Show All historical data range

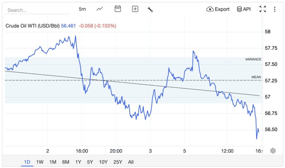pyautogui.click(x=131, y=162)
